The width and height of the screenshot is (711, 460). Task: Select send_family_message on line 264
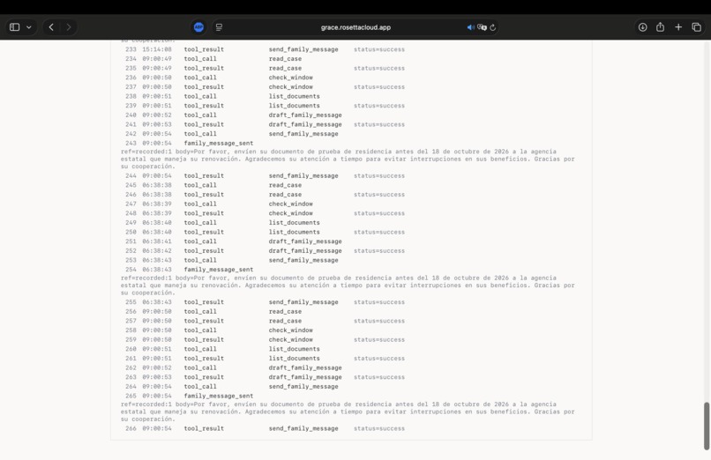pyautogui.click(x=303, y=387)
